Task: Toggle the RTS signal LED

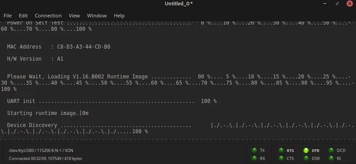Action: click(281, 151)
